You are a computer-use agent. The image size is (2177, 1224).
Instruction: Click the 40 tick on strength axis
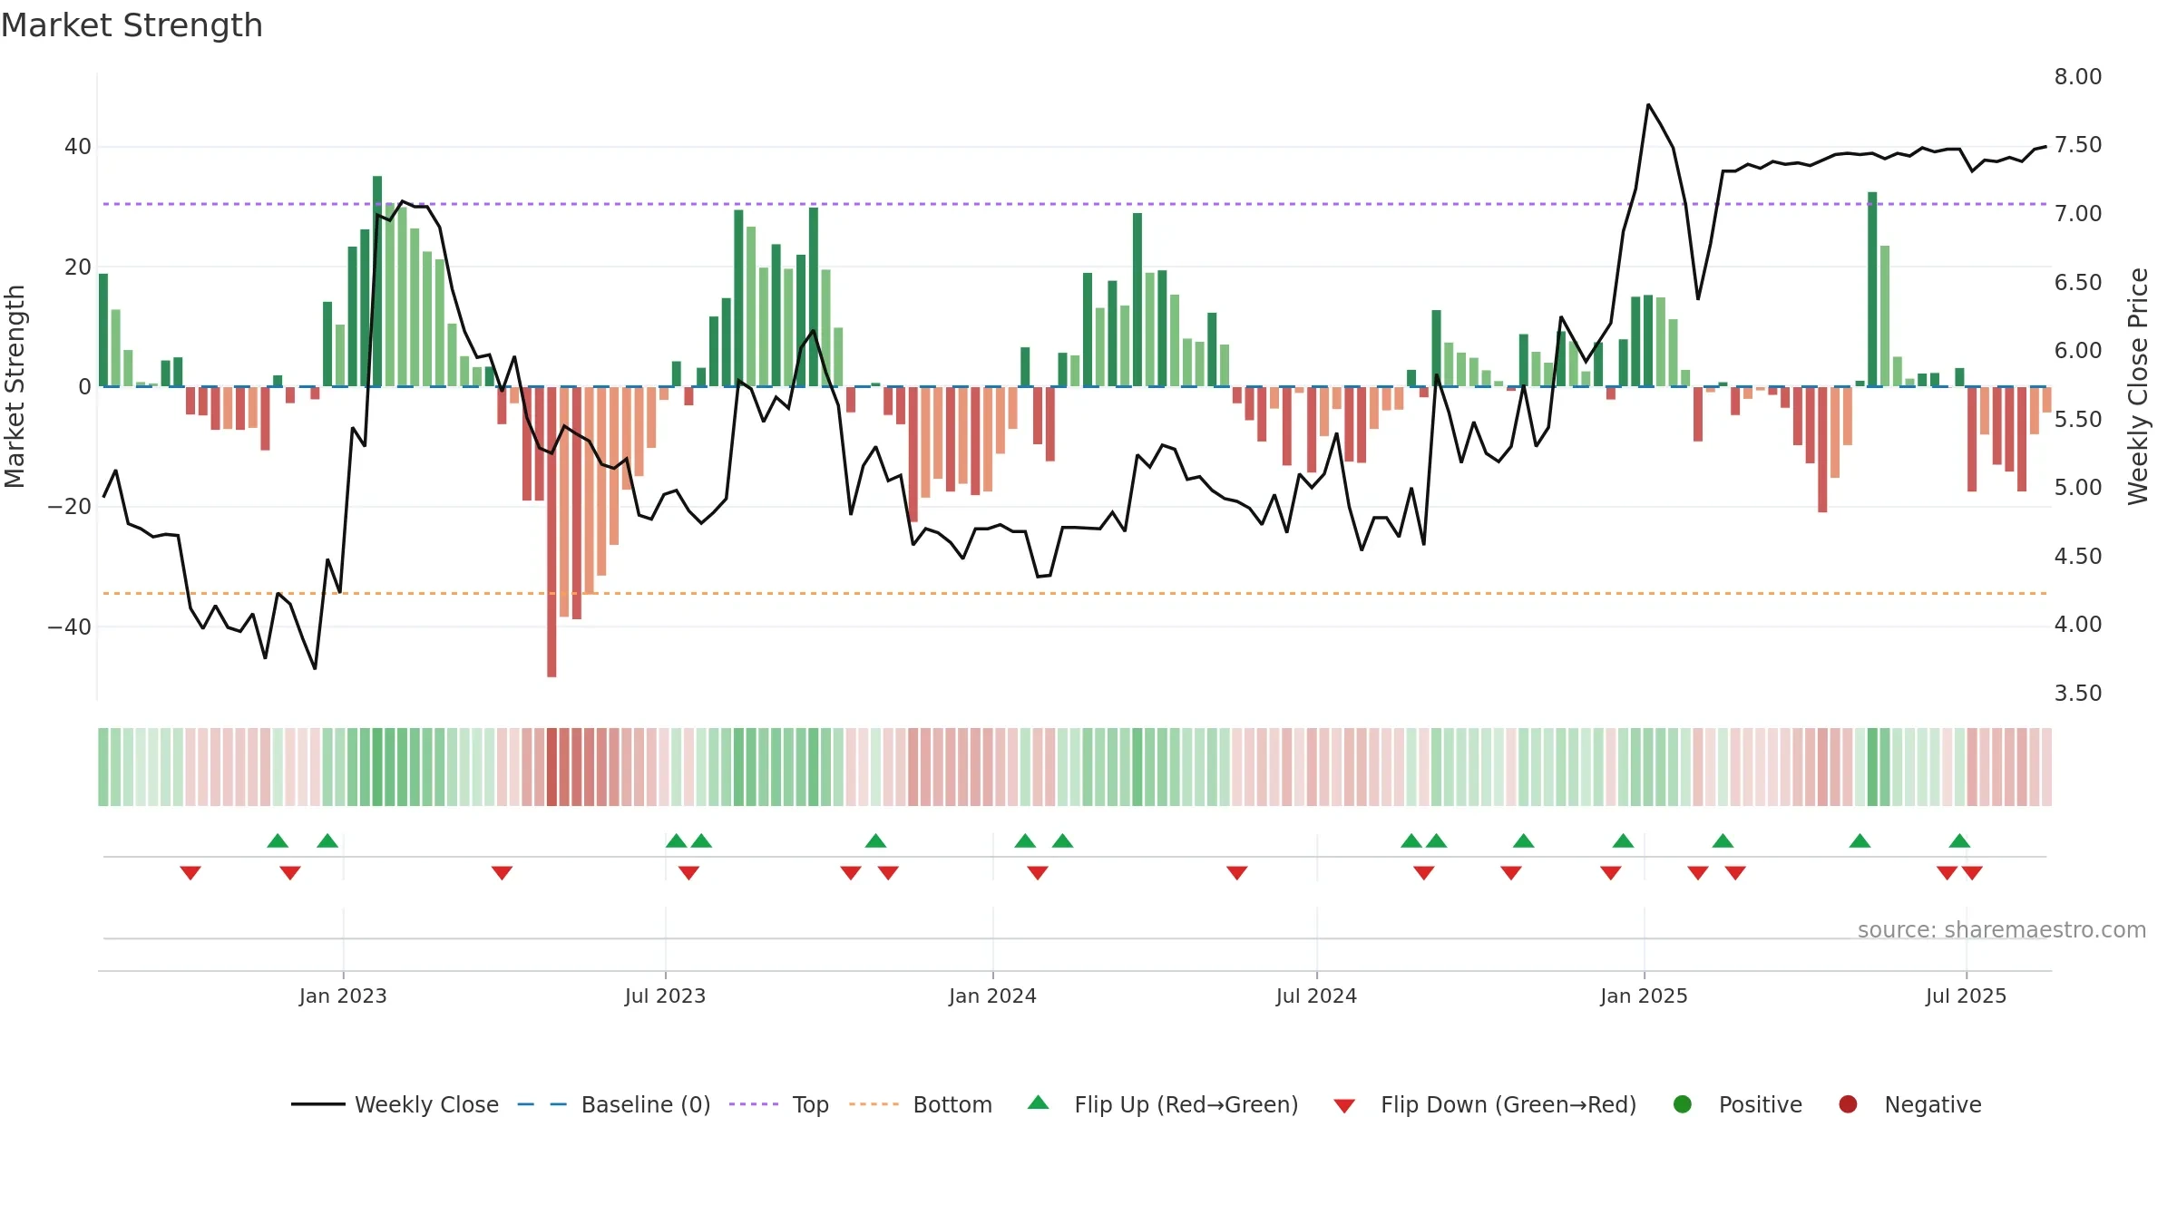tap(78, 146)
